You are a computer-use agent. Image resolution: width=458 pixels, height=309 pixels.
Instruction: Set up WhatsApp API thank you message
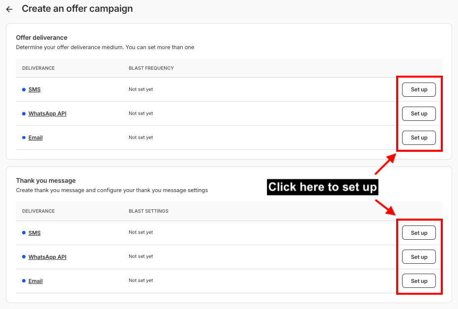pyautogui.click(x=419, y=257)
